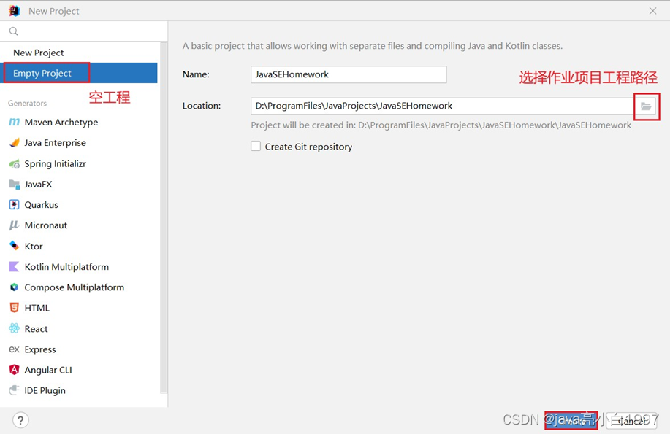The height and width of the screenshot is (434, 670).
Task: Click the Spring Initializr leaf icon
Action: click(14, 163)
